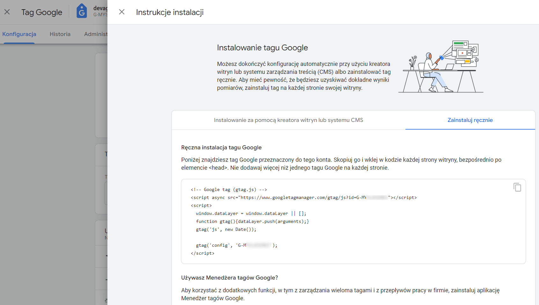Click the illustration of person at desk
Image resolution: width=539 pixels, height=305 pixels.
click(x=441, y=66)
